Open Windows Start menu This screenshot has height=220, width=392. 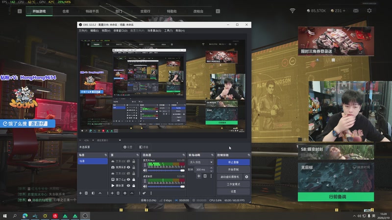click(5, 216)
